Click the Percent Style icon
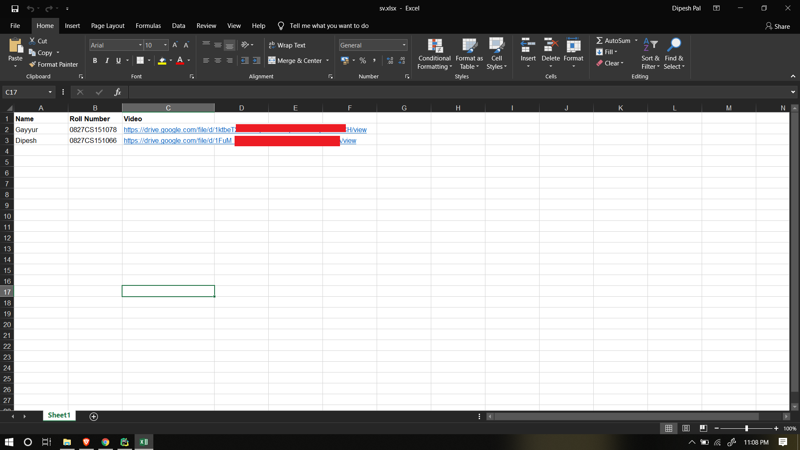The image size is (800, 450). tap(362, 61)
